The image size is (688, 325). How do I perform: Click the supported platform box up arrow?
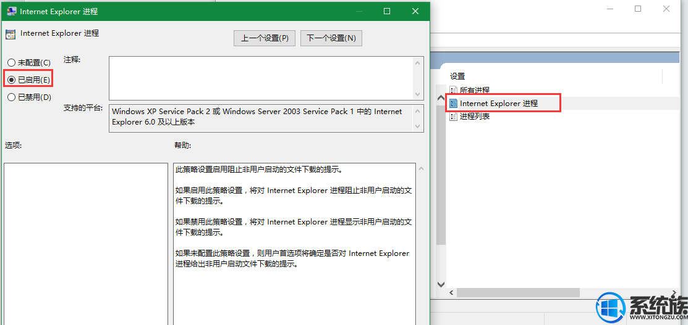418,111
